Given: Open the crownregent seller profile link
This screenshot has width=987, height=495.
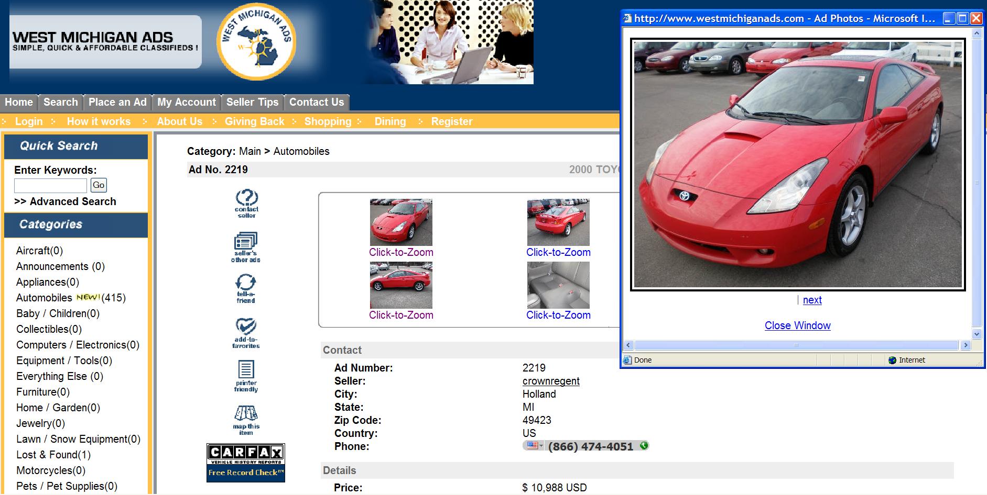Looking at the screenshot, I should coord(551,381).
